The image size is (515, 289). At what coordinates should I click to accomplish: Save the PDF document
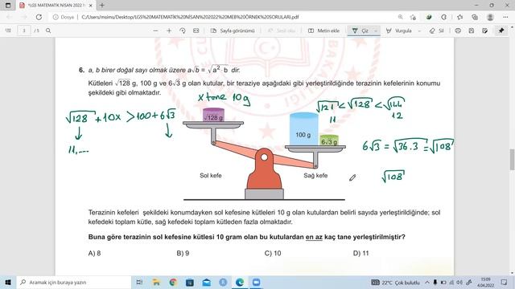(x=472, y=31)
